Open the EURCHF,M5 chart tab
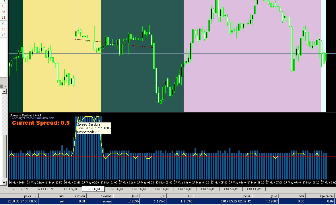The image size is (336, 205). [254, 189]
